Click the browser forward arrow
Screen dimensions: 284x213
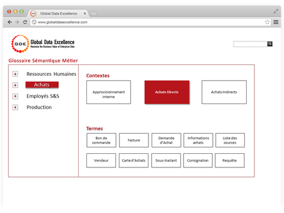tap(17, 22)
